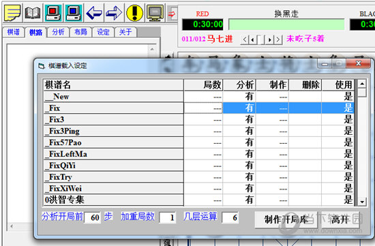Select the _FixTry row name
The image size is (375, 246).
(x=114, y=177)
